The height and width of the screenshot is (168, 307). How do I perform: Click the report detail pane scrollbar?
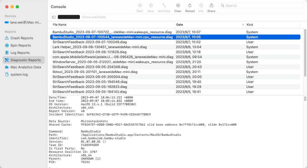[305, 99]
